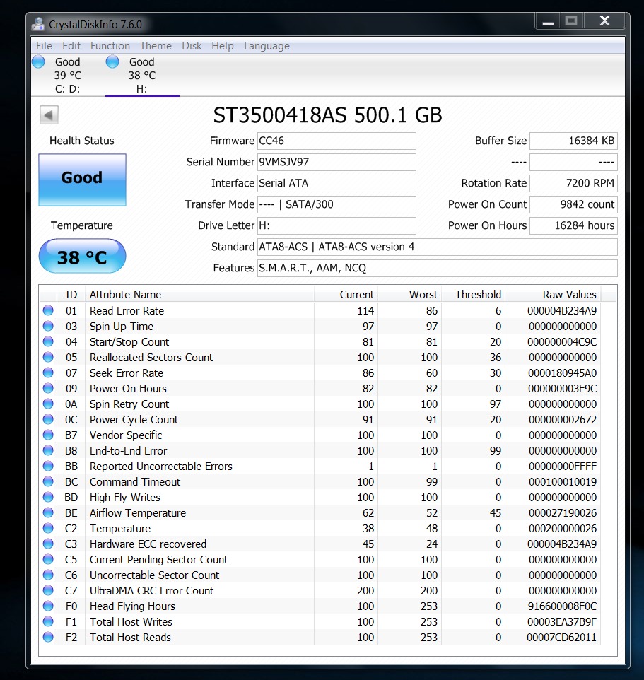Viewport: 644px width, 680px height.
Task: Click the previous disk arrow button
Action: (x=49, y=115)
